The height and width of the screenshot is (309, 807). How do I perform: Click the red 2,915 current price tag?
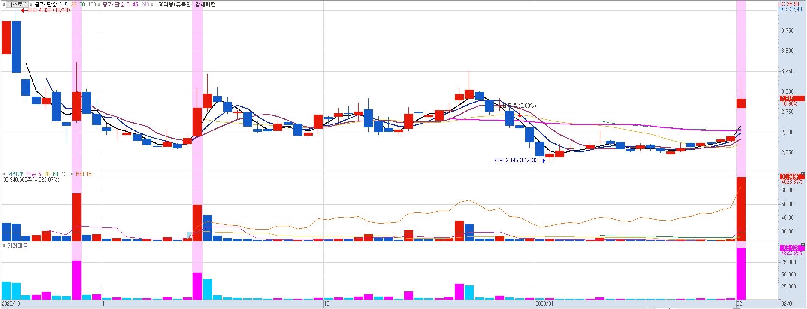click(x=792, y=98)
